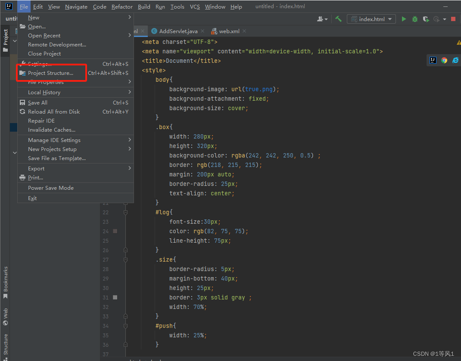This screenshot has width=461, height=361.
Task: Click the green Run button
Action: (x=404, y=19)
